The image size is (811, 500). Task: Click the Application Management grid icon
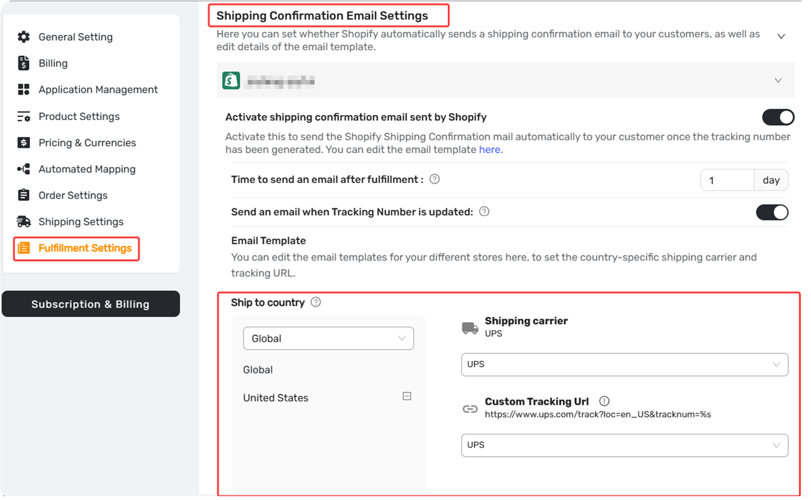24,90
